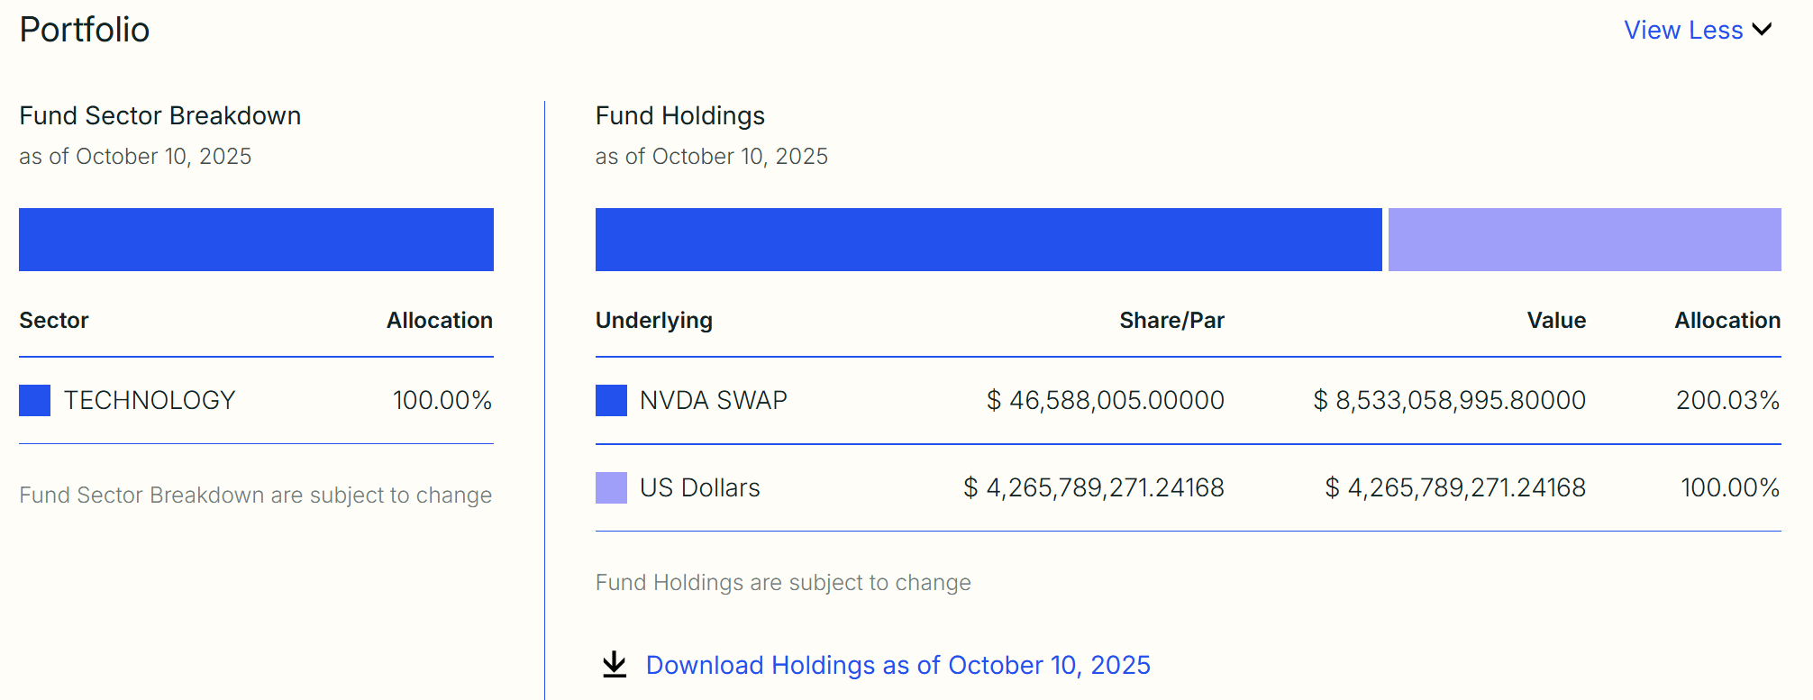Click the NVDA SWAP blue legend swatch
This screenshot has width=1813, height=700.
click(x=611, y=400)
